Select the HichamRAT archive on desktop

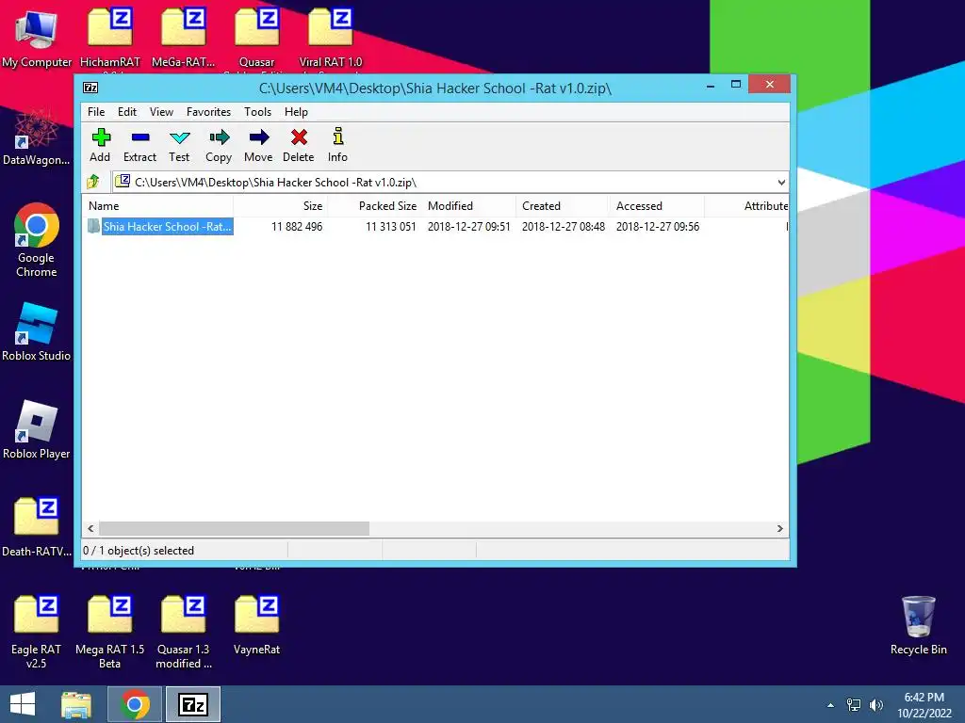tap(110, 38)
